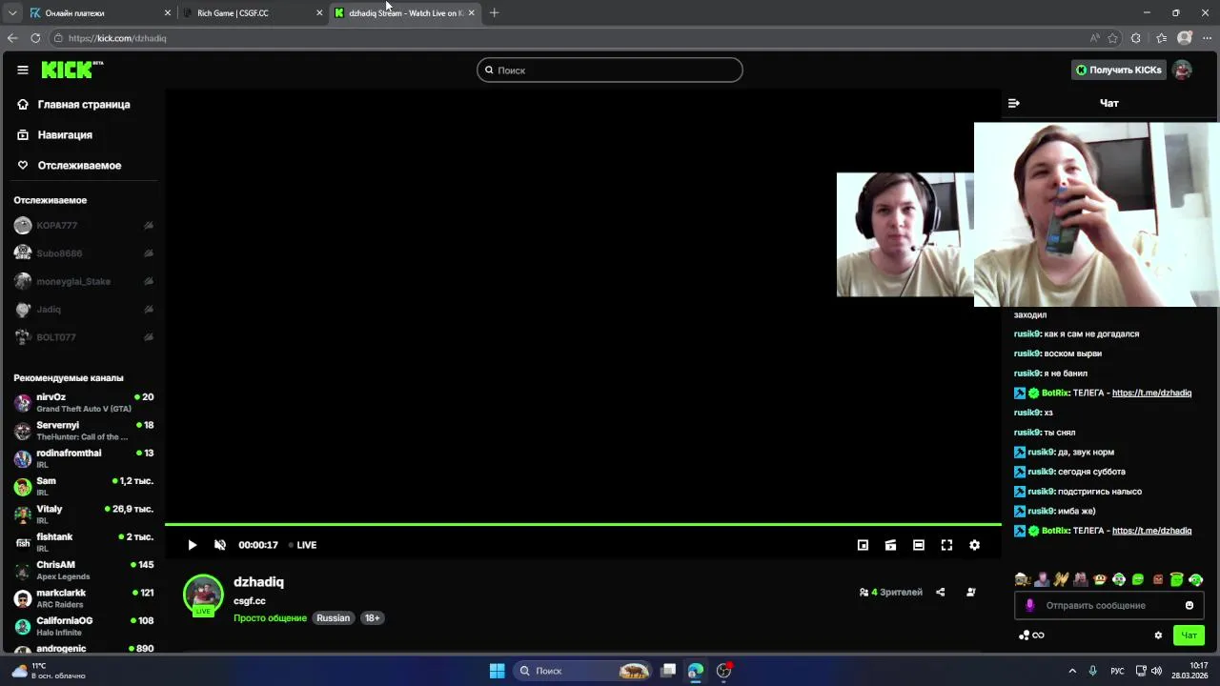Enable picture-in-picture mini player

point(863,545)
